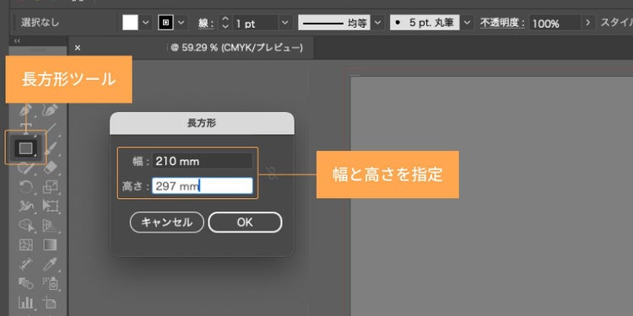The height and width of the screenshot is (316, 633).
Task: Click OK in the 長方形 dialog
Action: [x=245, y=222]
